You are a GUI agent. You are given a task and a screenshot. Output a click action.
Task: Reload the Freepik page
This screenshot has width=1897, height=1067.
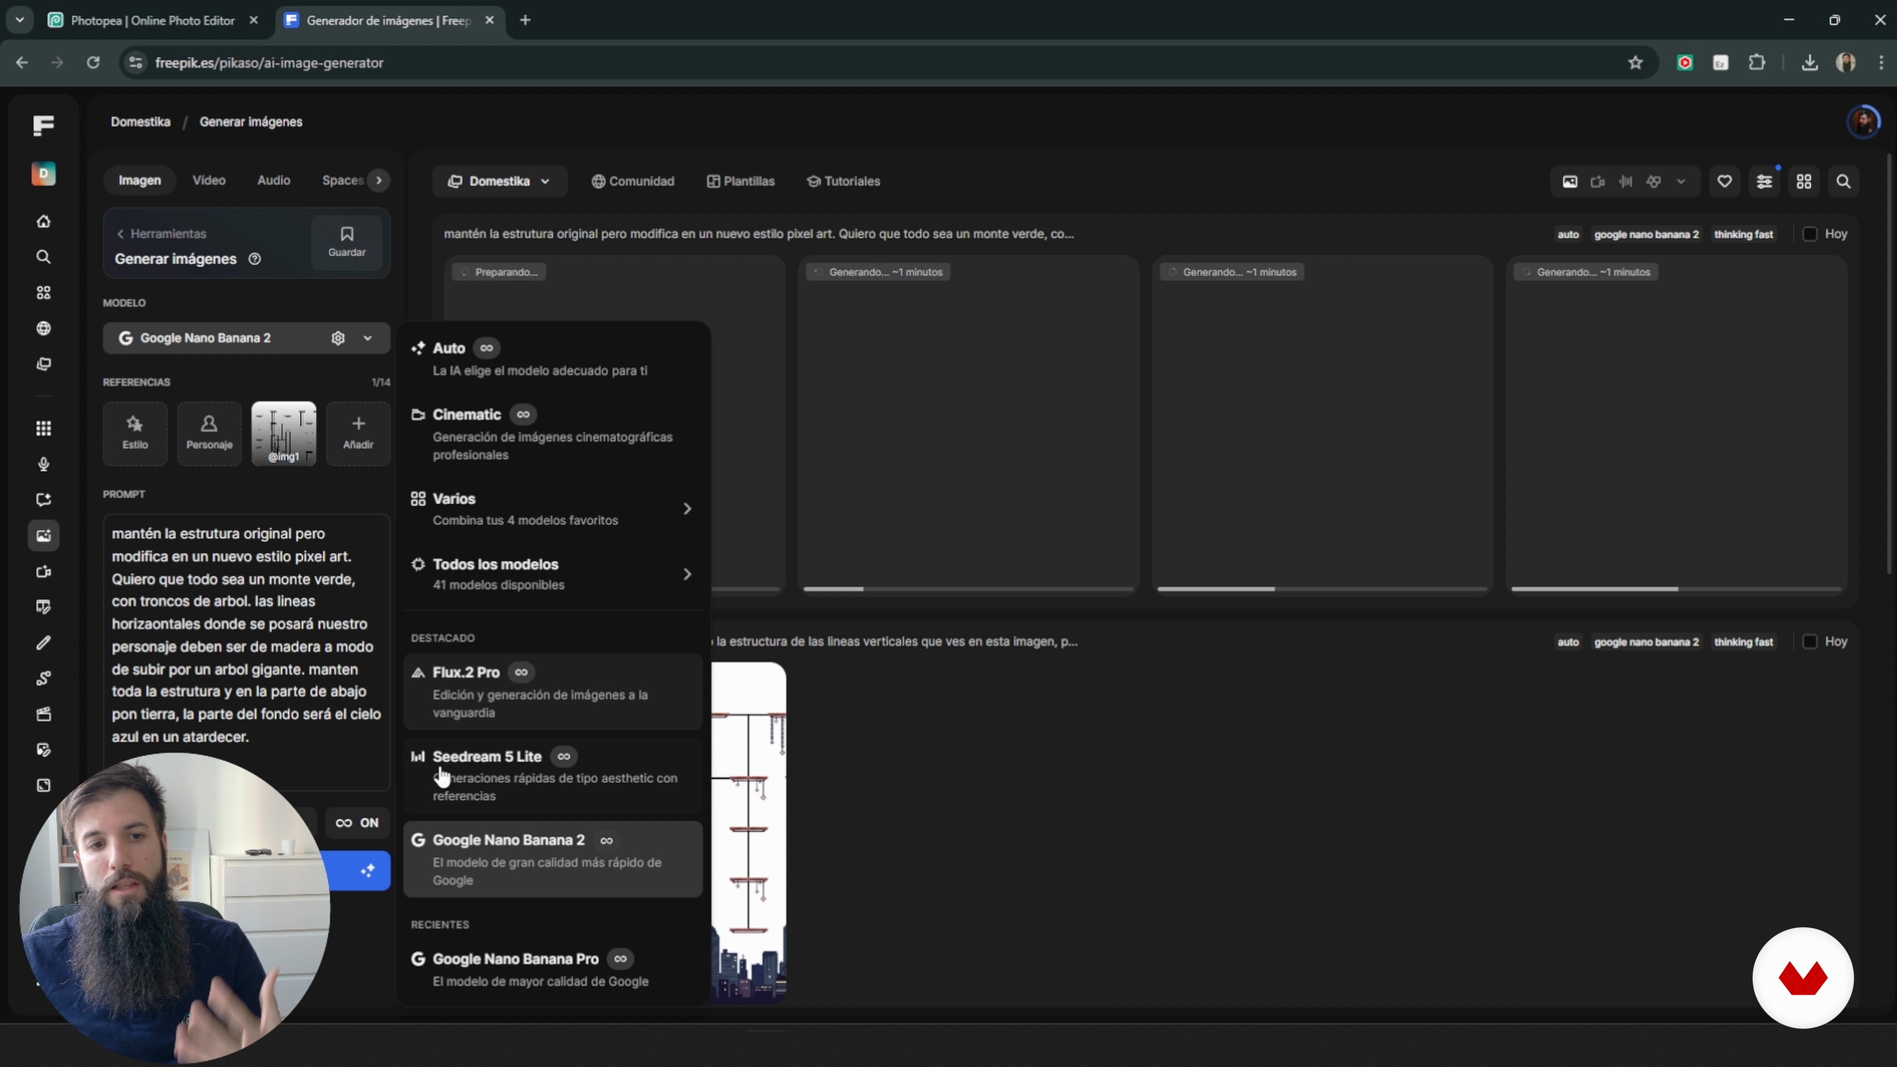pyautogui.click(x=93, y=63)
